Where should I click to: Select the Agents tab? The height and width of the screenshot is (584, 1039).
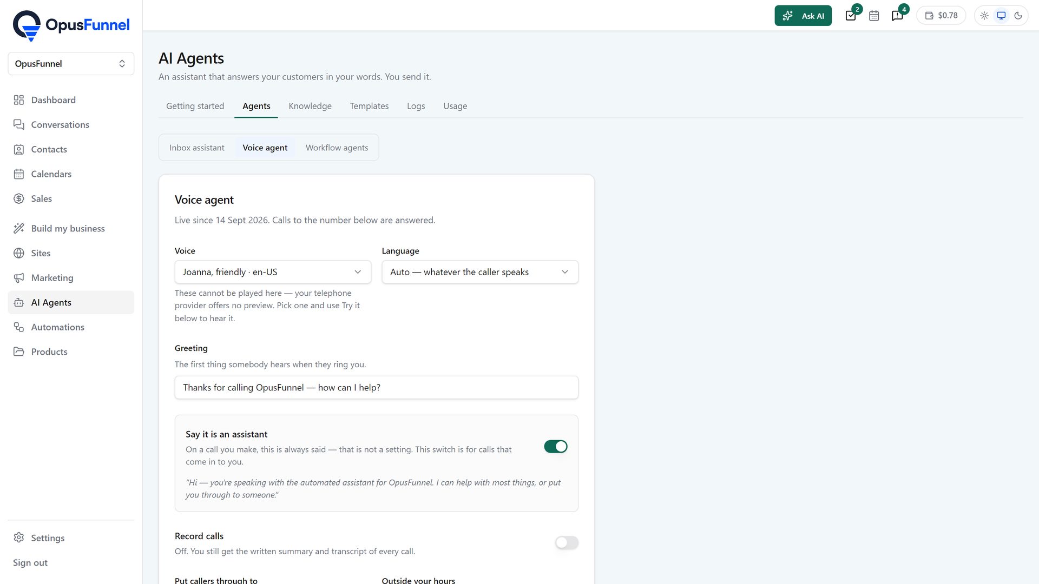[x=256, y=106]
